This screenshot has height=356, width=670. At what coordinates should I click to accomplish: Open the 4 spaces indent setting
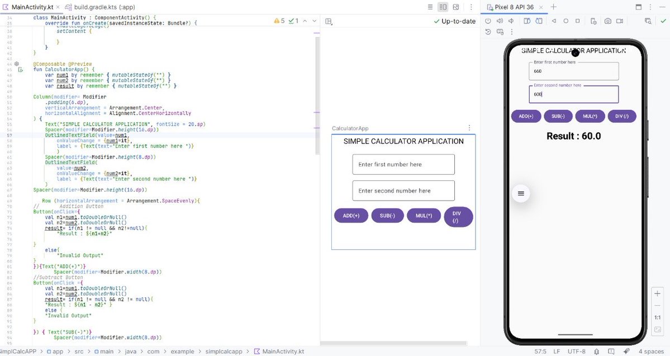point(651,352)
